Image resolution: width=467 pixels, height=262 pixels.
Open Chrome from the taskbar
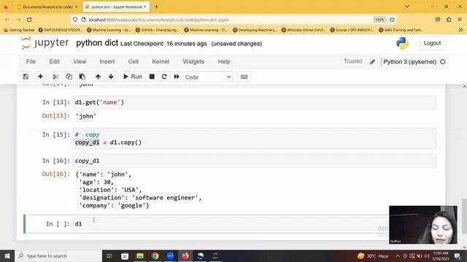click(x=155, y=255)
